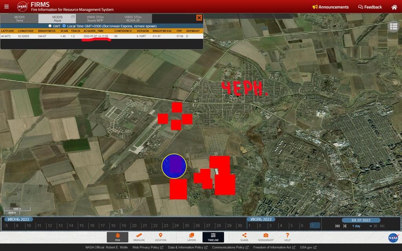Switch to the VIIRS 375m NOAA-20 tab
Image resolution: width=402 pixels, height=251 pixels.
point(133,19)
